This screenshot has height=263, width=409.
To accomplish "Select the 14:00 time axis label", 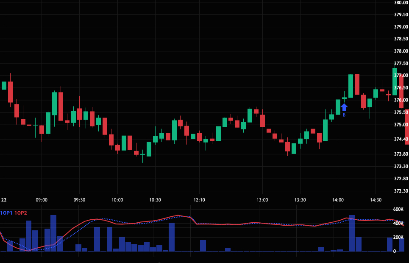I will [338, 200].
